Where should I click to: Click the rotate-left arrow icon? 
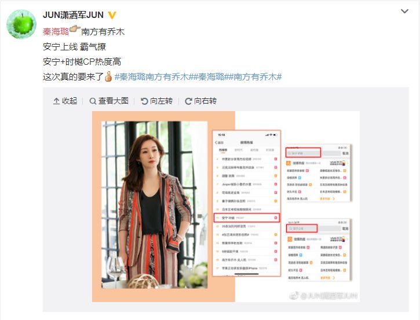coord(144,101)
